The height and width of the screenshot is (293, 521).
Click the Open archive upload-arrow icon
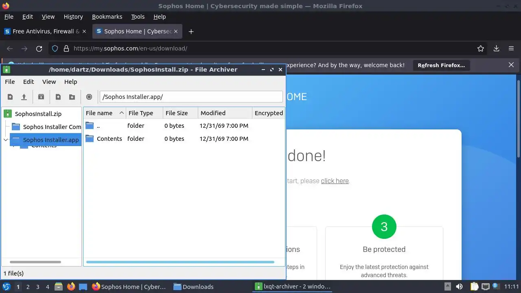24,97
